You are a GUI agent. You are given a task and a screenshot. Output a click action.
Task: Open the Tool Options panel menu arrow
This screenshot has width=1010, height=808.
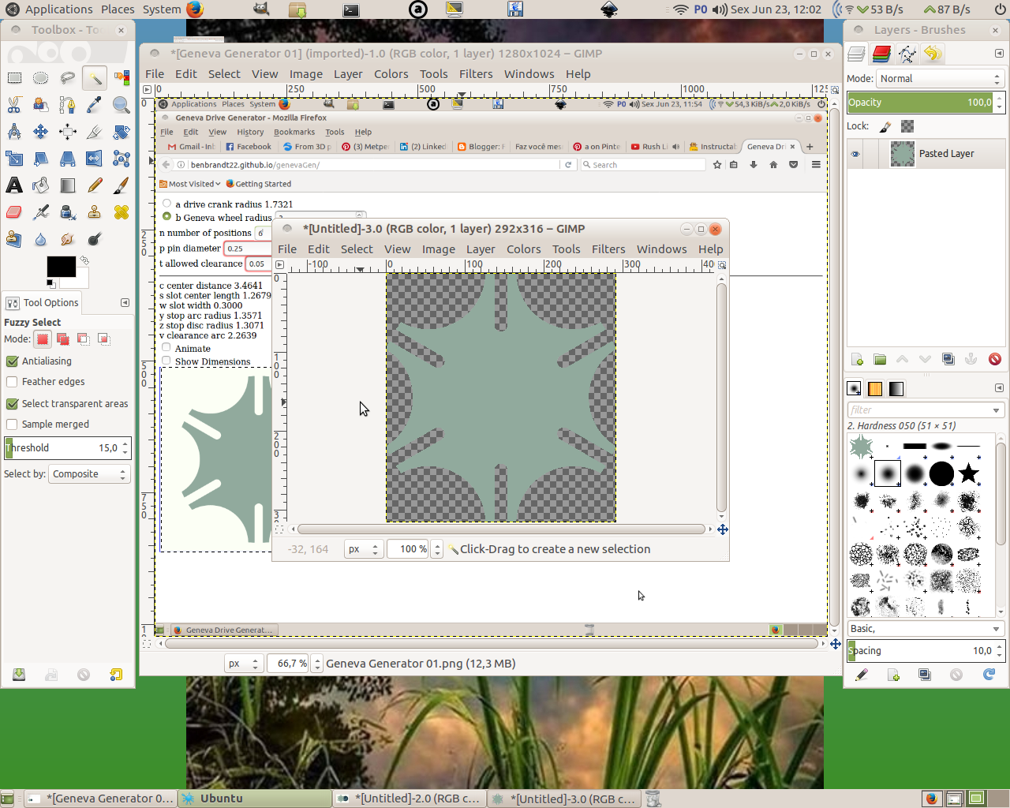125,303
